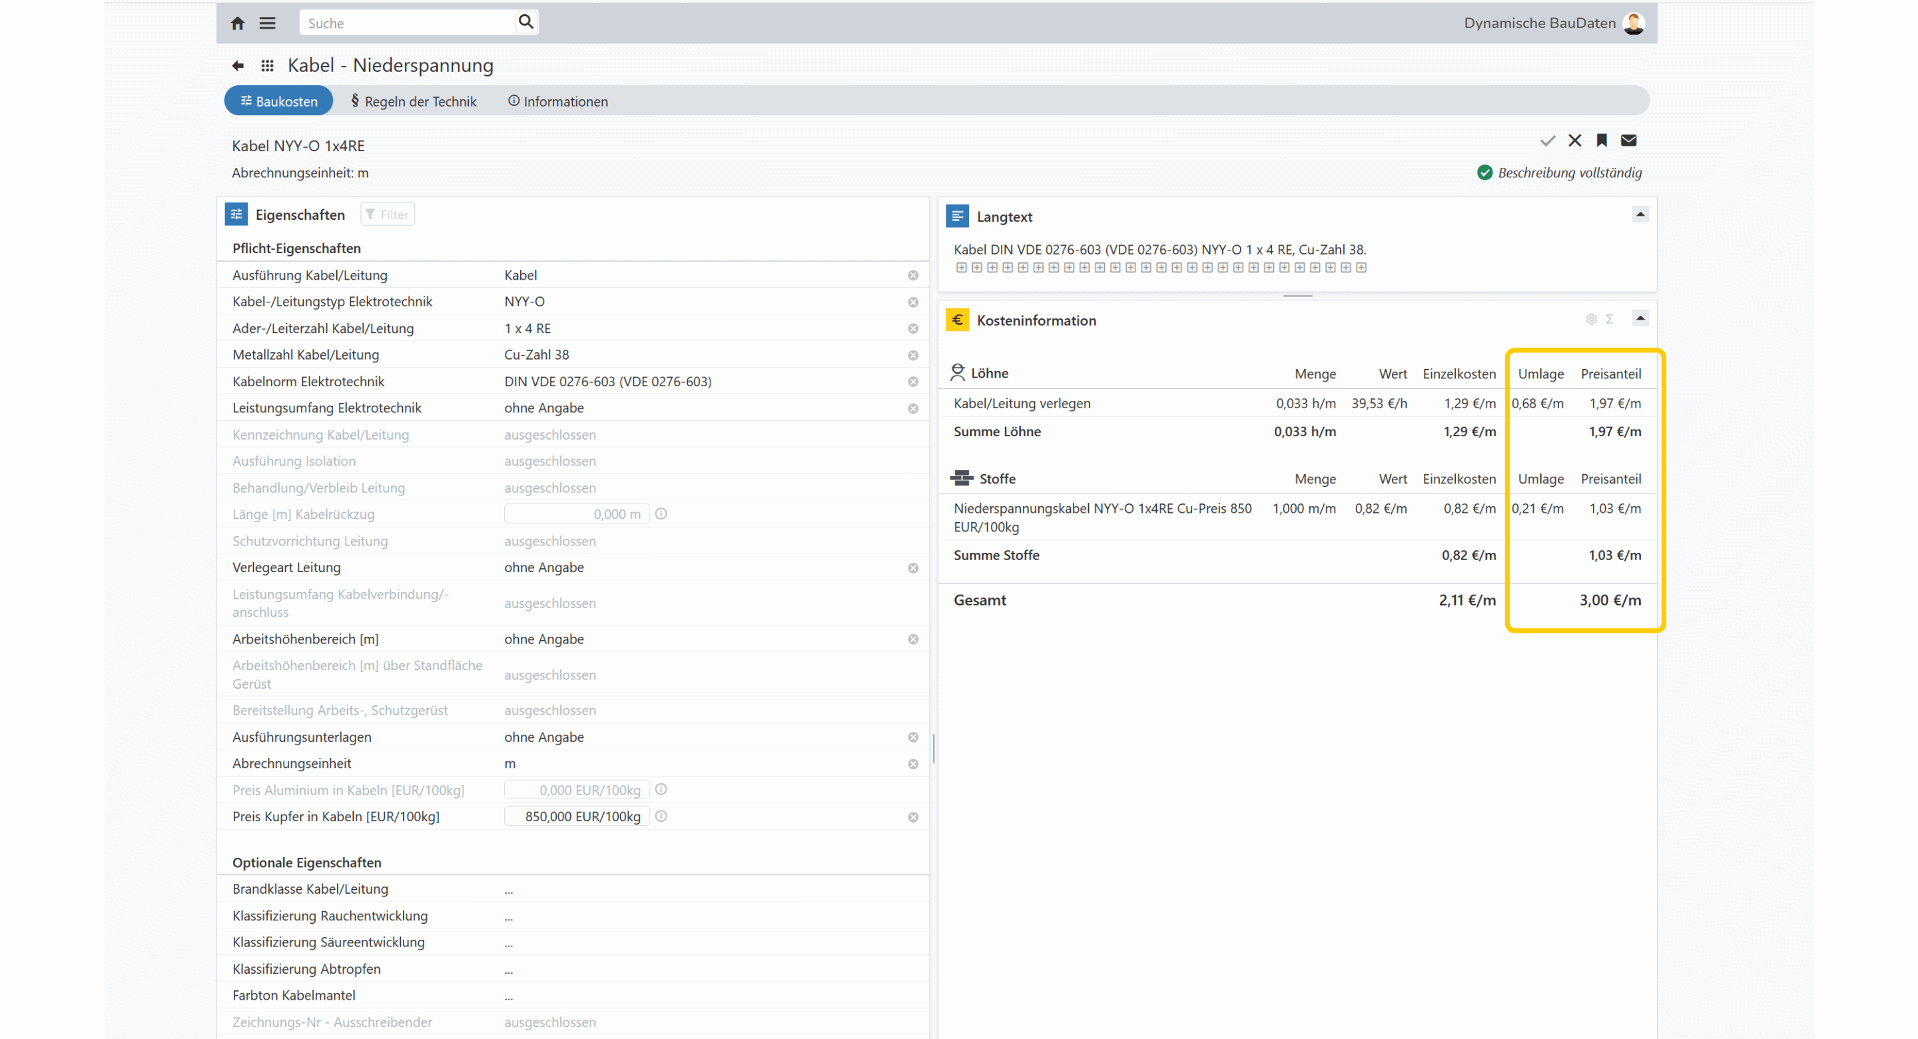The image size is (1918, 1039).
Task: Open the hamburger menu
Action: click(x=267, y=23)
